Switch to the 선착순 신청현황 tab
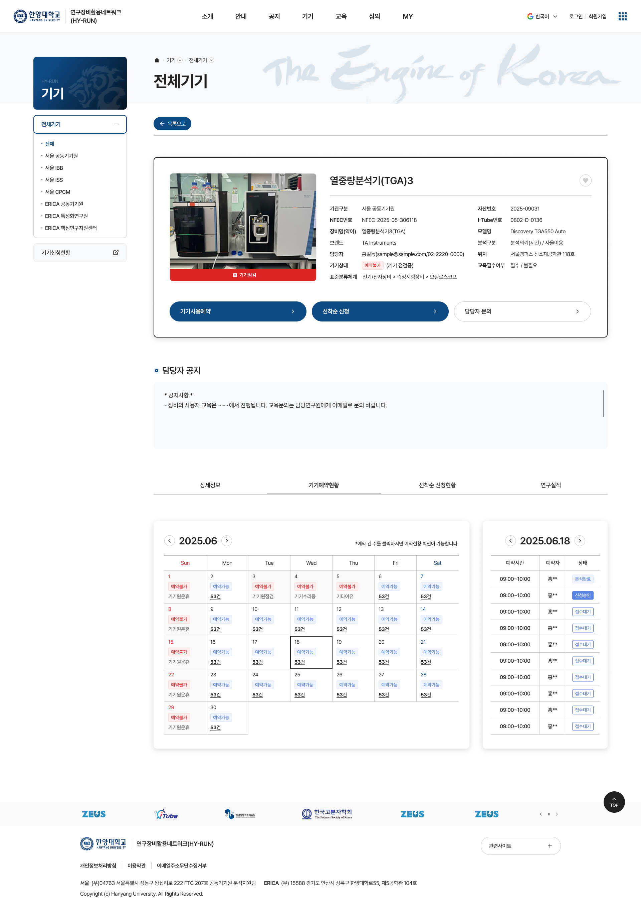Image resolution: width=641 pixels, height=915 pixels. (x=437, y=485)
